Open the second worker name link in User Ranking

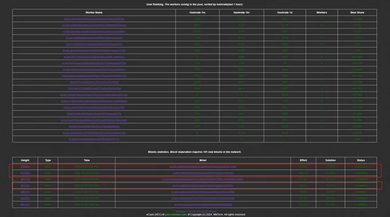[93, 25]
